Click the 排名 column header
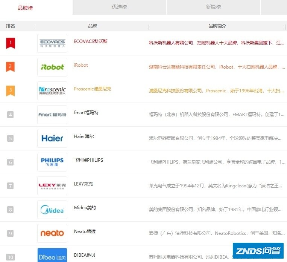This screenshot has width=287, height=262. [11, 26]
